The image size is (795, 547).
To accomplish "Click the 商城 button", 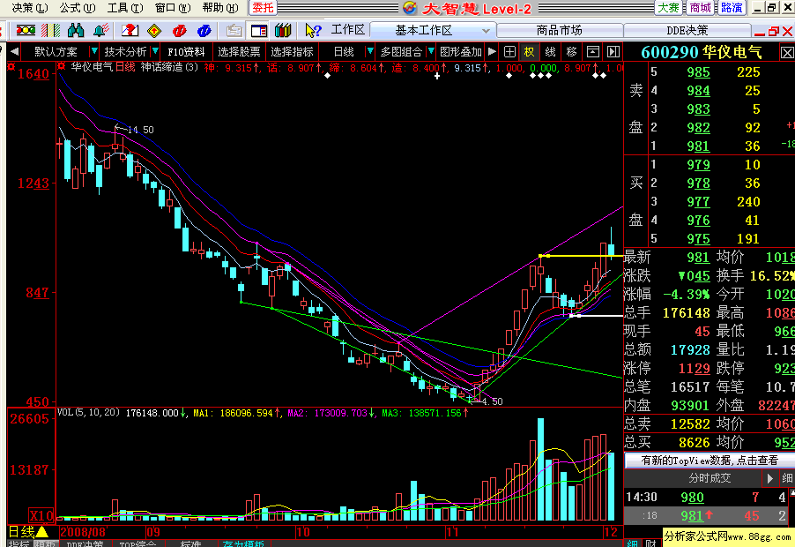I will [700, 8].
